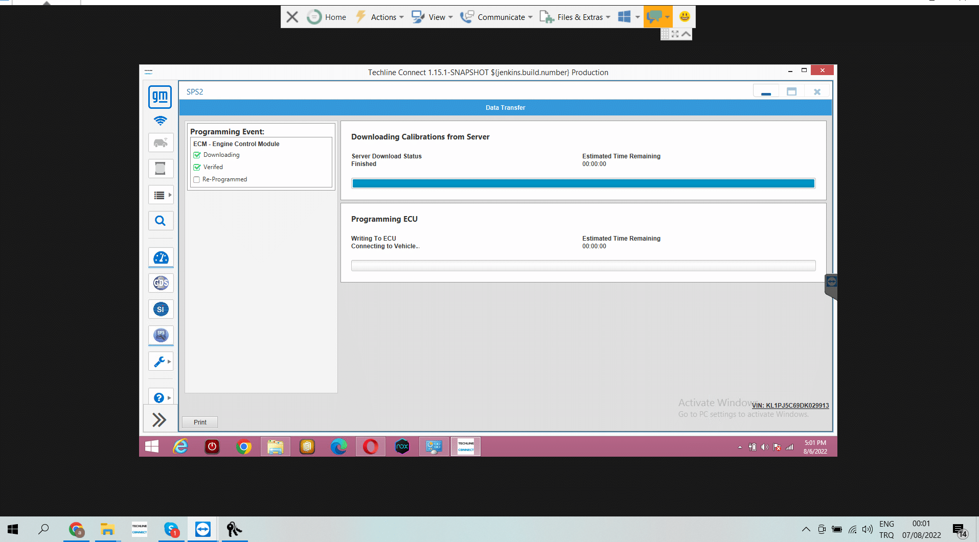
Task: Open the Windows logo dropdown in TeamViewer toolbar
Action: (x=629, y=17)
